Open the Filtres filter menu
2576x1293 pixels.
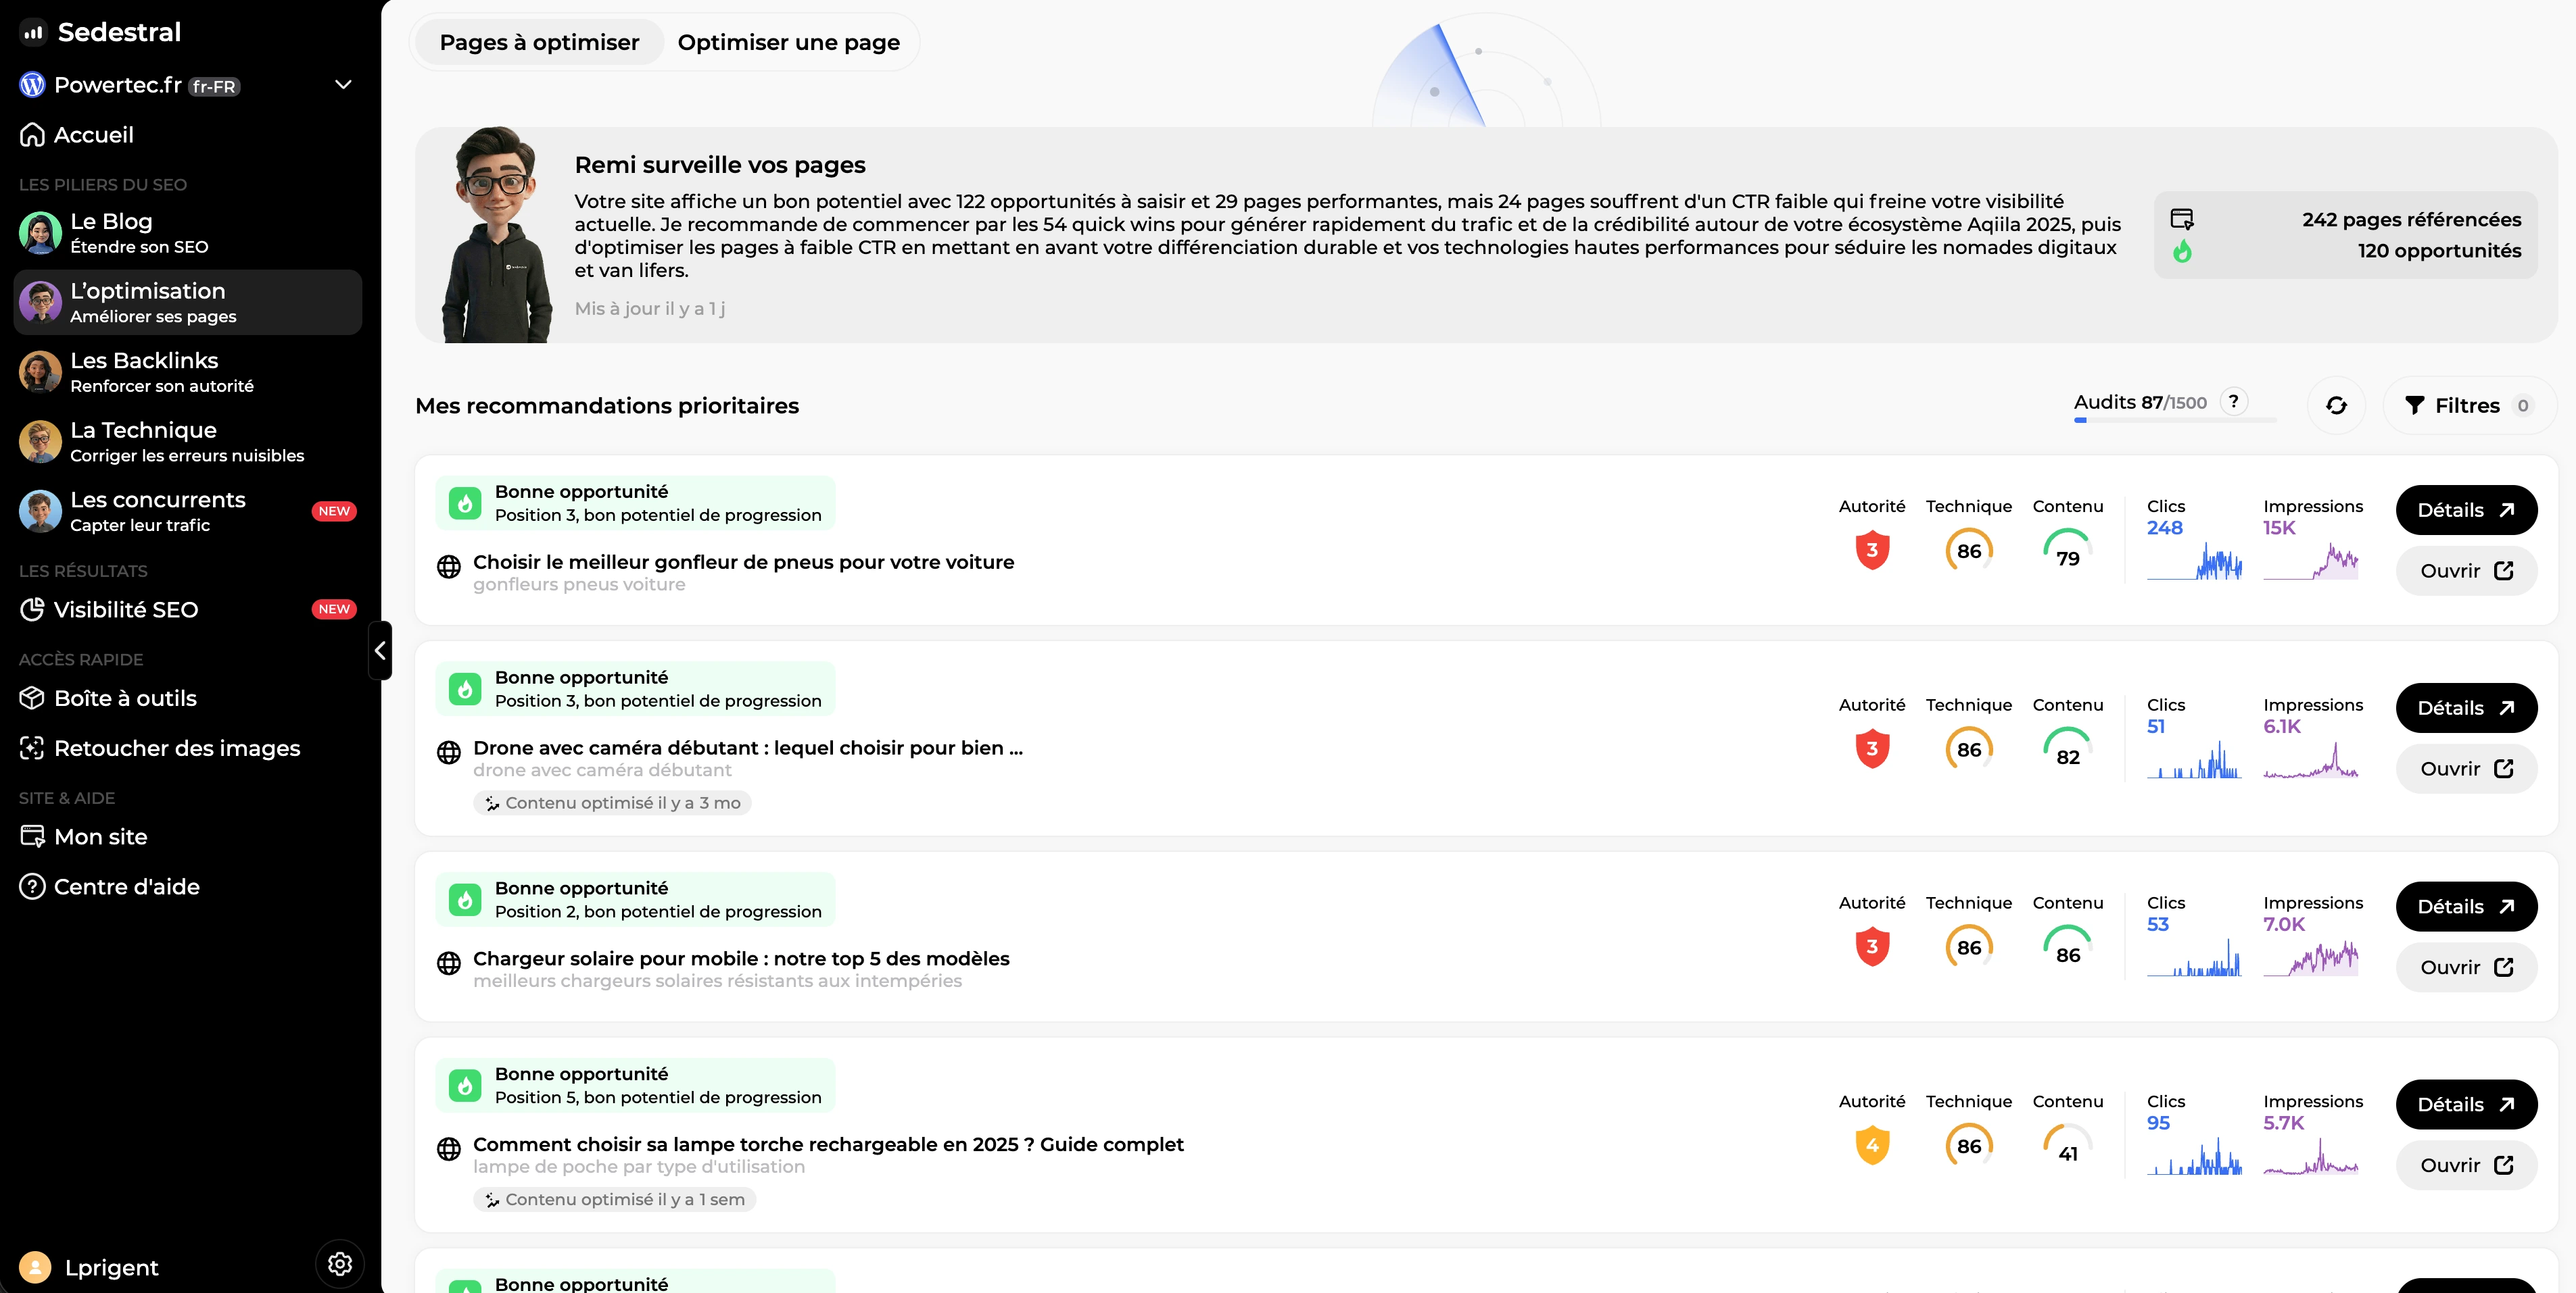[x=2468, y=406]
